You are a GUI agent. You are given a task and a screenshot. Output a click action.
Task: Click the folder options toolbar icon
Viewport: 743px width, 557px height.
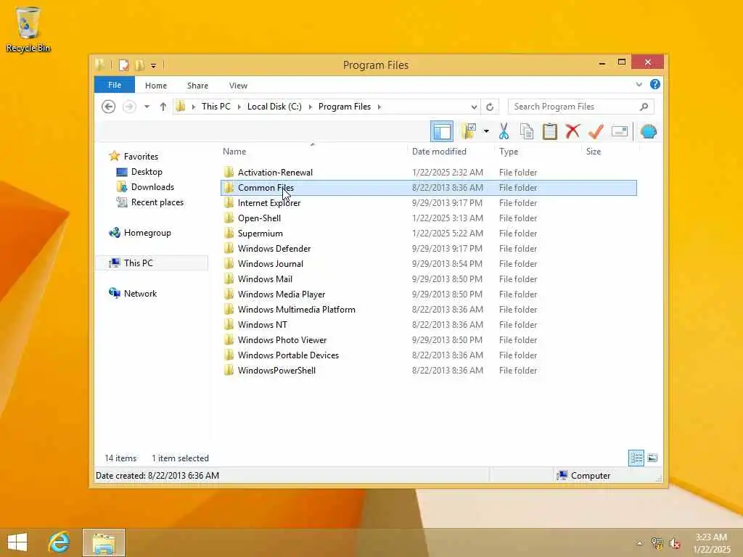(x=469, y=131)
